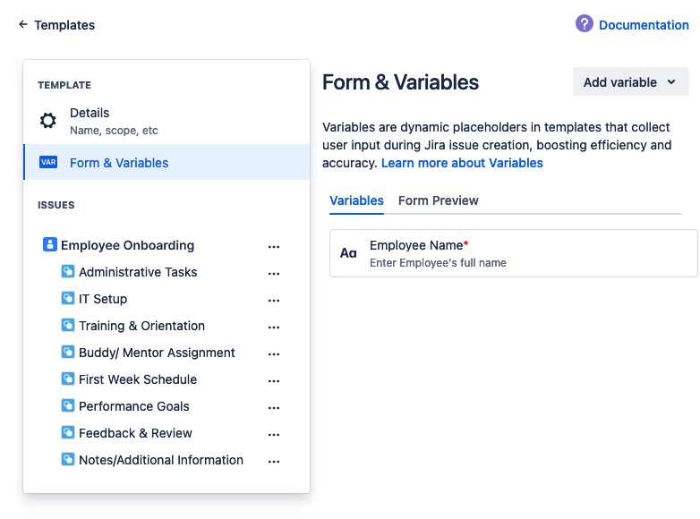Open the Documentation link
The height and width of the screenshot is (519, 700).
(x=643, y=25)
